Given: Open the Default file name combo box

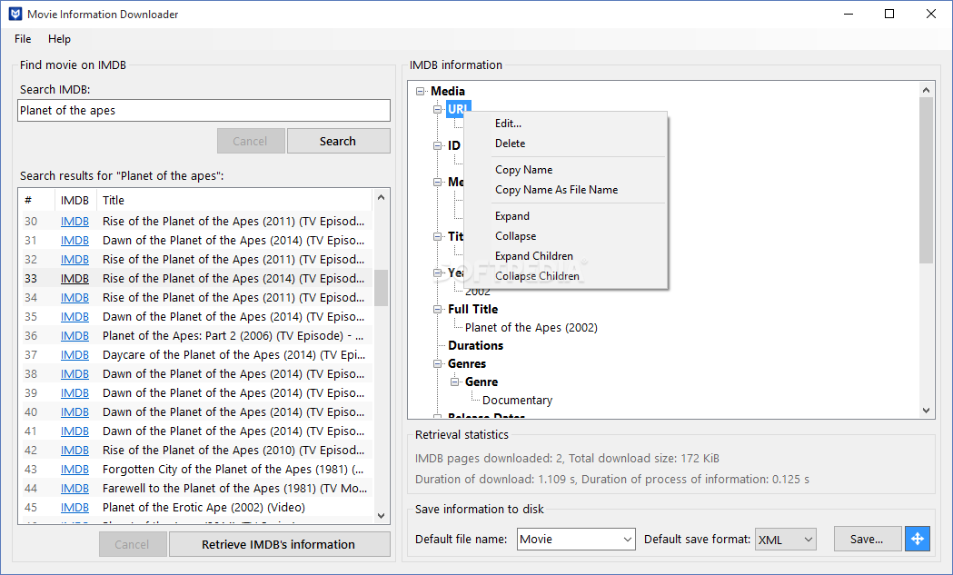Looking at the screenshot, I should point(576,540).
